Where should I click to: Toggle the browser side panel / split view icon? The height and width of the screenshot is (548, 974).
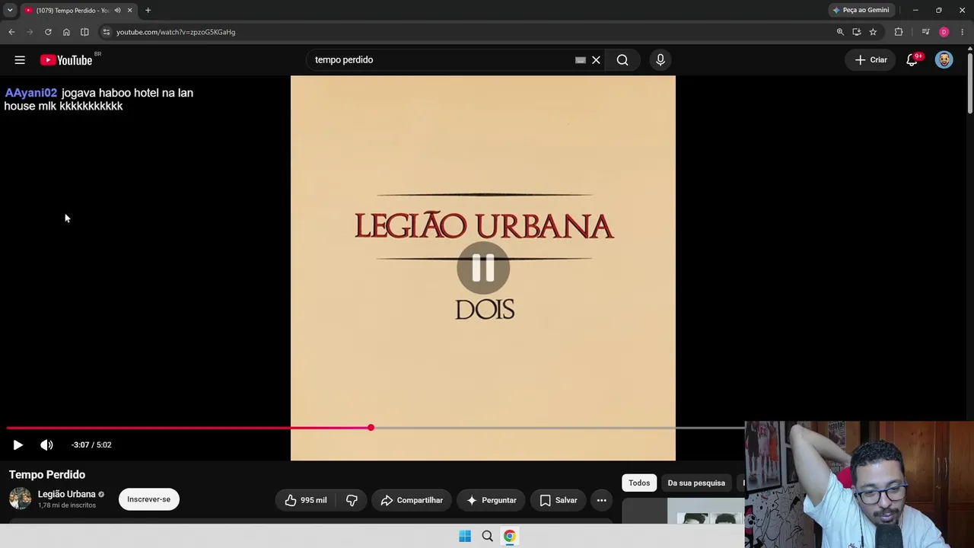pos(84,32)
